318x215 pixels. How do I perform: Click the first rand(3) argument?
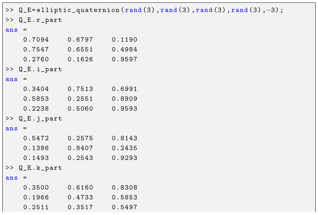140,10
